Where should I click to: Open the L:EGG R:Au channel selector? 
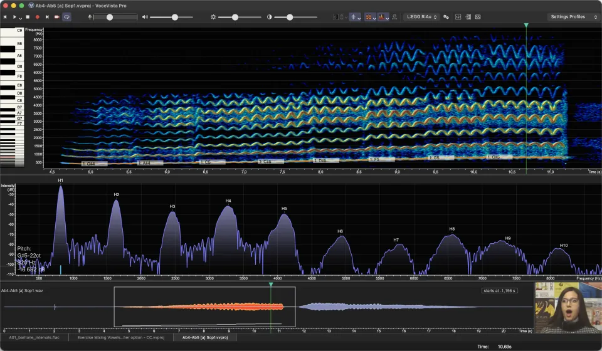(421, 17)
